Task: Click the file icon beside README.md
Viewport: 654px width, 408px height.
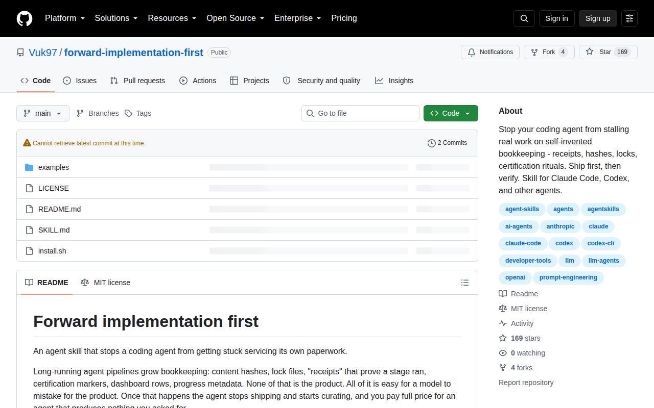Action: pos(29,209)
